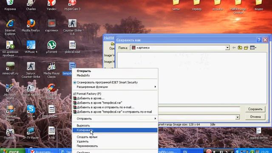This screenshot has width=272, height=153.
Task: Click the Отмена button
Action: click(255, 117)
